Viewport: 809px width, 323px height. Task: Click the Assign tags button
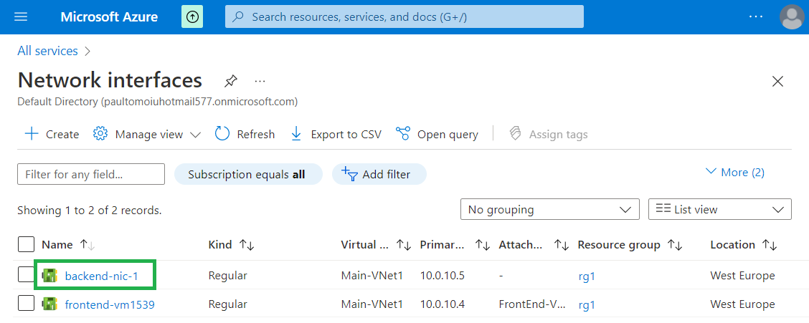[548, 134]
